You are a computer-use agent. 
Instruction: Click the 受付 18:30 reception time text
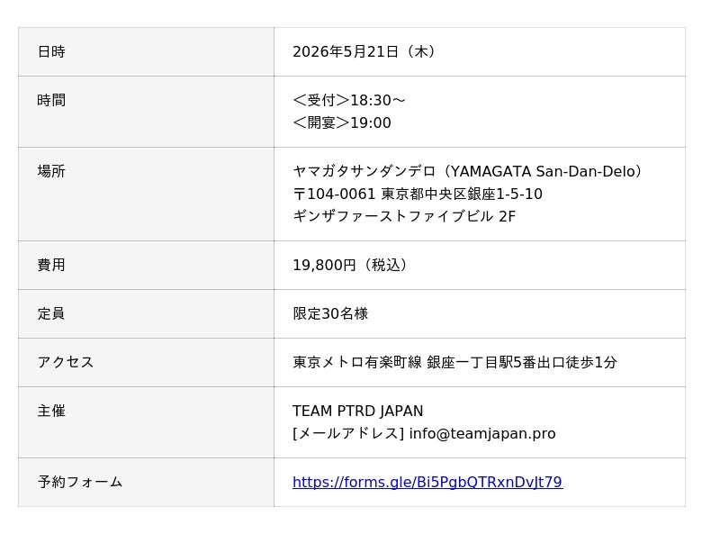(349, 100)
